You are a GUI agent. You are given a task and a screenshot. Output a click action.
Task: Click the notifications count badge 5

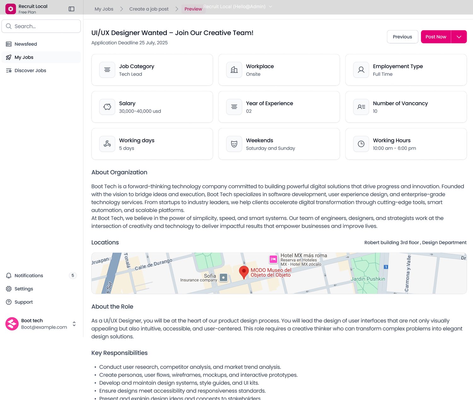pyautogui.click(x=73, y=276)
